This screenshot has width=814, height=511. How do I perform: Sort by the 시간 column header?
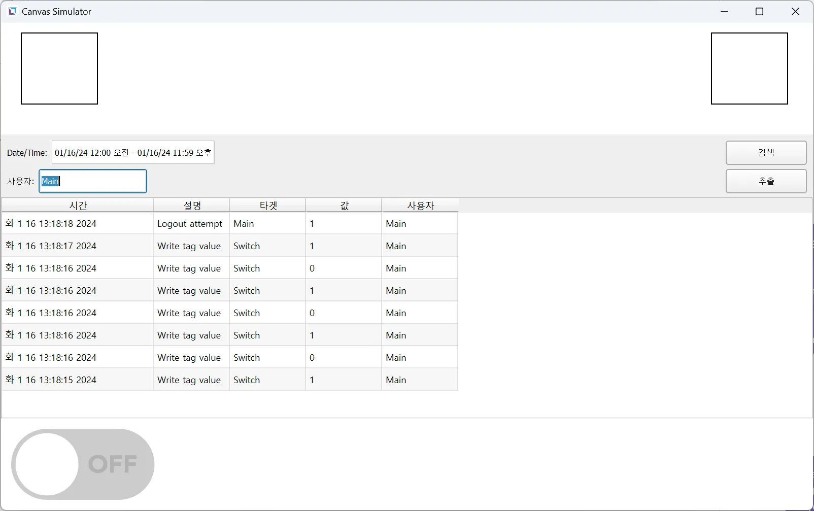pyautogui.click(x=78, y=206)
